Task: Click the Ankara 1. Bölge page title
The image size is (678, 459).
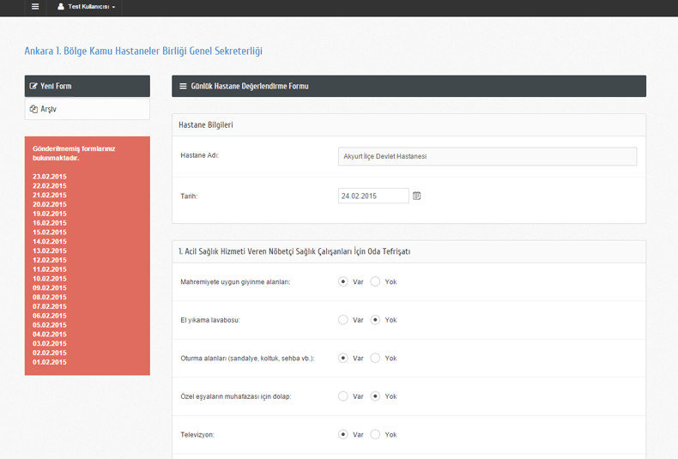Action: click(x=143, y=51)
